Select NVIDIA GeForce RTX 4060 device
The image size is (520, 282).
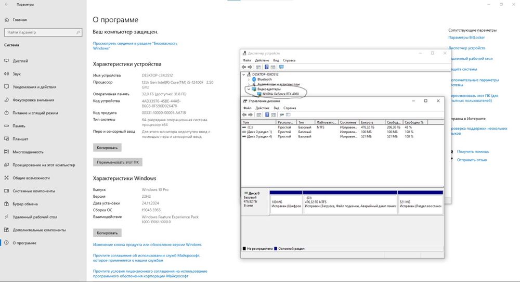(280, 94)
